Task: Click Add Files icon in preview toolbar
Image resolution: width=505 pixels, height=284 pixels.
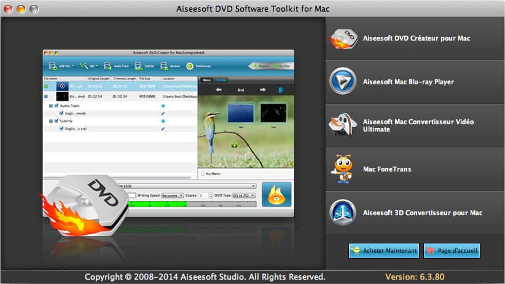Action: [x=53, y=66]
